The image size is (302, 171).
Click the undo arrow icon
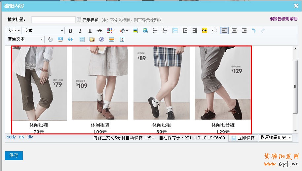click(254, 31)
